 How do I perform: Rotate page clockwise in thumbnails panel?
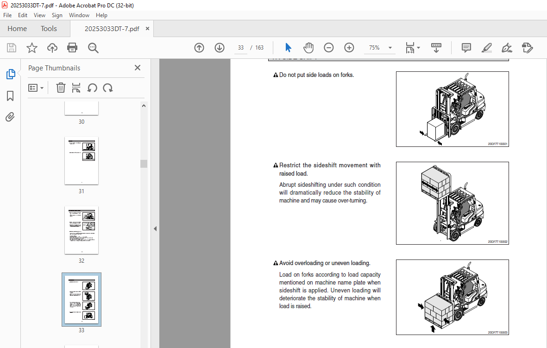(x=108, y=88)
